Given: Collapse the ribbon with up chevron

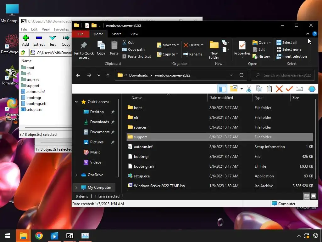Looking at the screenshot, I should click(x=308, y=34).
